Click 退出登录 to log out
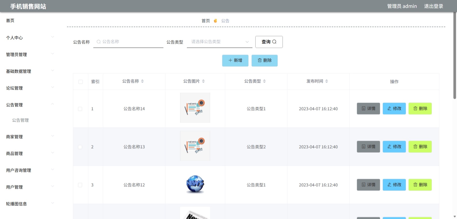This screenshot has height=219, width=457. (x=434, y=6)
